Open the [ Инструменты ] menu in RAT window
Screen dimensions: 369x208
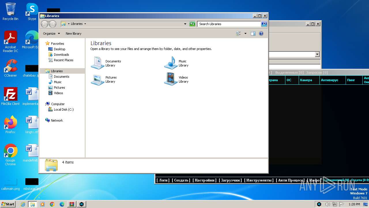(259, 180)
